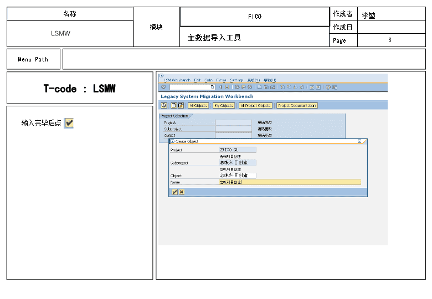This screenshot has height=299, width=432.
Task: Click the Subproject field in Create Object
Action: (238, 163)
